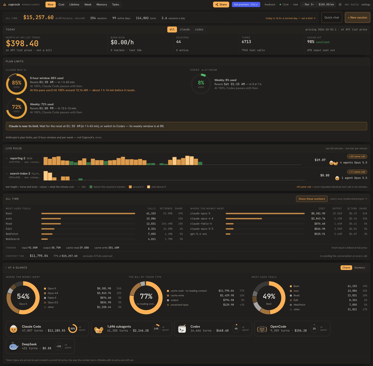The height and width of the screenshot is (366, 373).
Task: Open the Now tab
Action: [50, 4]
